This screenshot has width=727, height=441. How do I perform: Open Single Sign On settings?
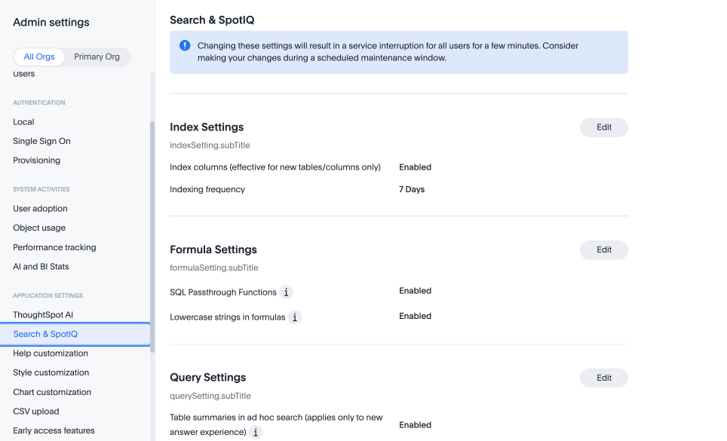click(41, 141)
